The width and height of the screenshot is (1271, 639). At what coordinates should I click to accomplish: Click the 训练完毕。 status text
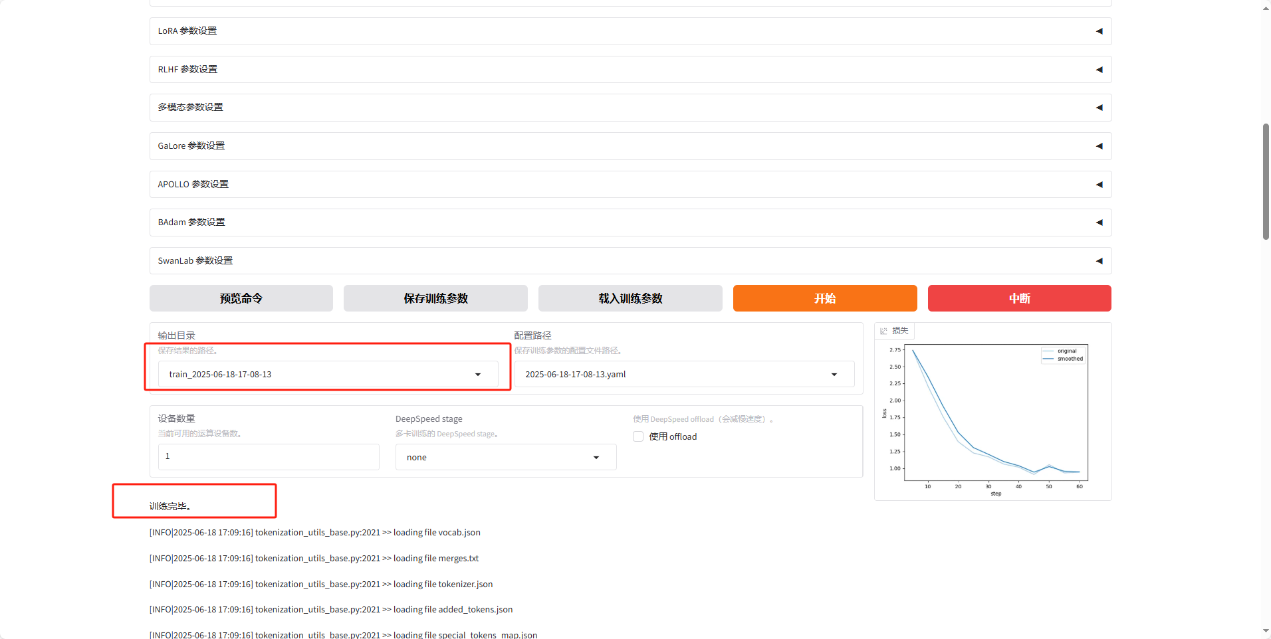[170, 506]
